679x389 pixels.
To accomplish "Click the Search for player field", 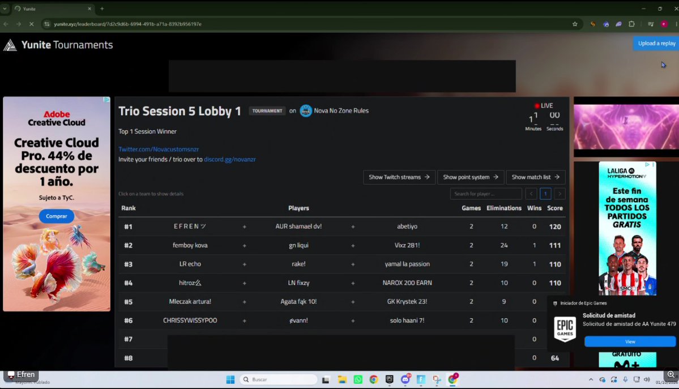I will (x=486, y=194).
